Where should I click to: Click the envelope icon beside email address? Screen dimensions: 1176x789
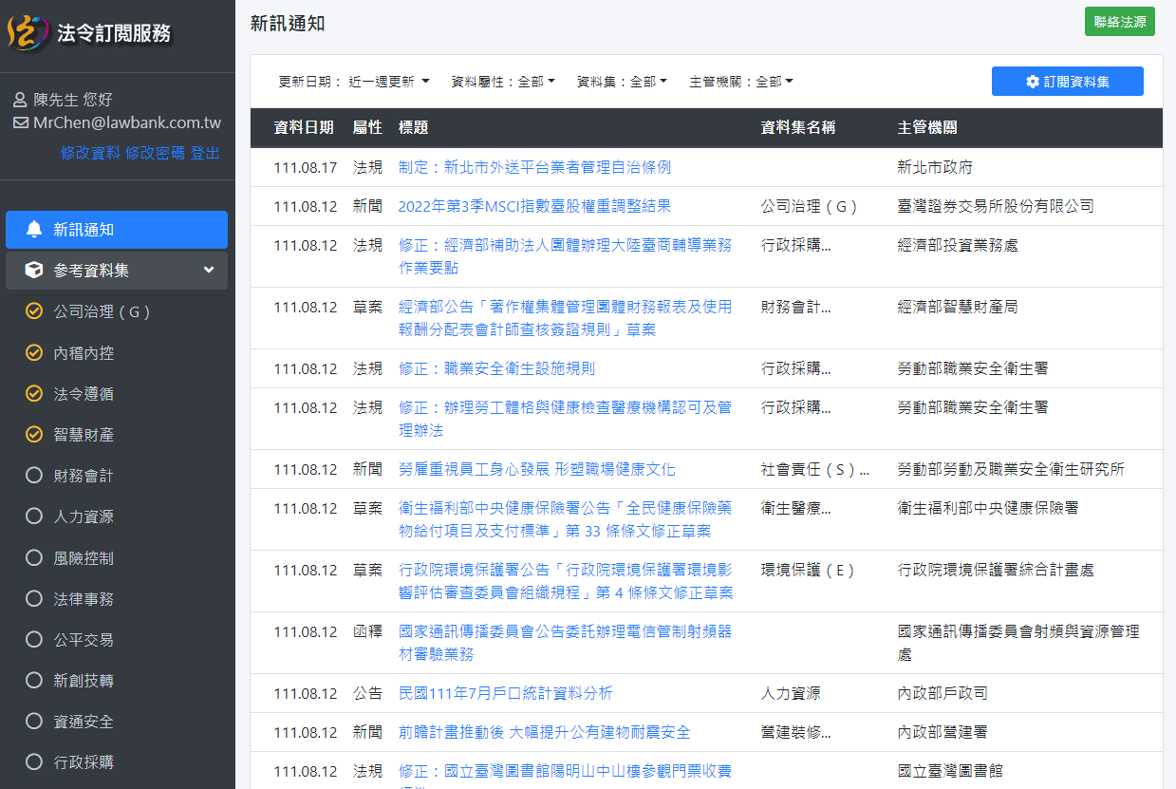click(x=20, y=122)
